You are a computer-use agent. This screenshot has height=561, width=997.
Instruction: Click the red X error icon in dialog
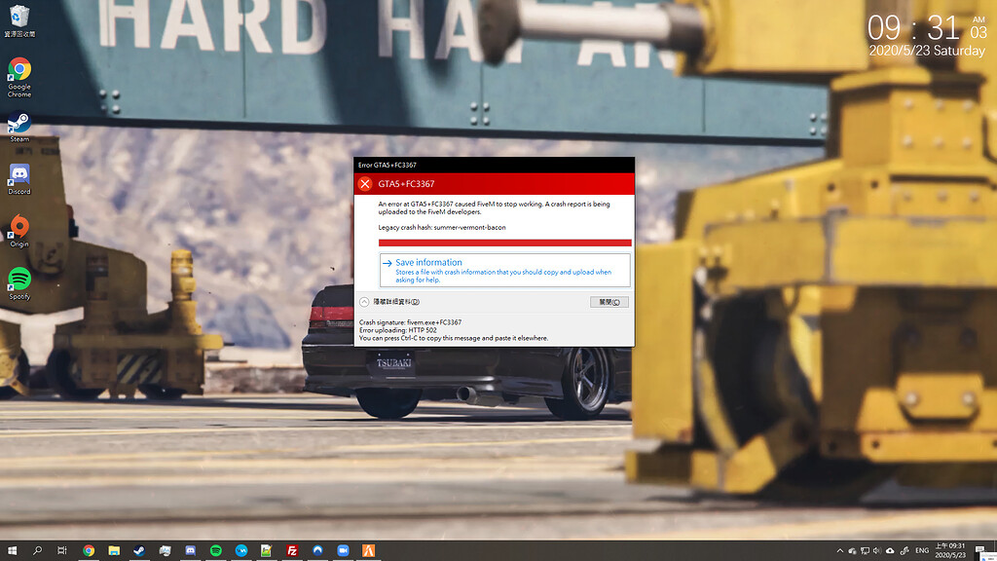pos(365,184)
